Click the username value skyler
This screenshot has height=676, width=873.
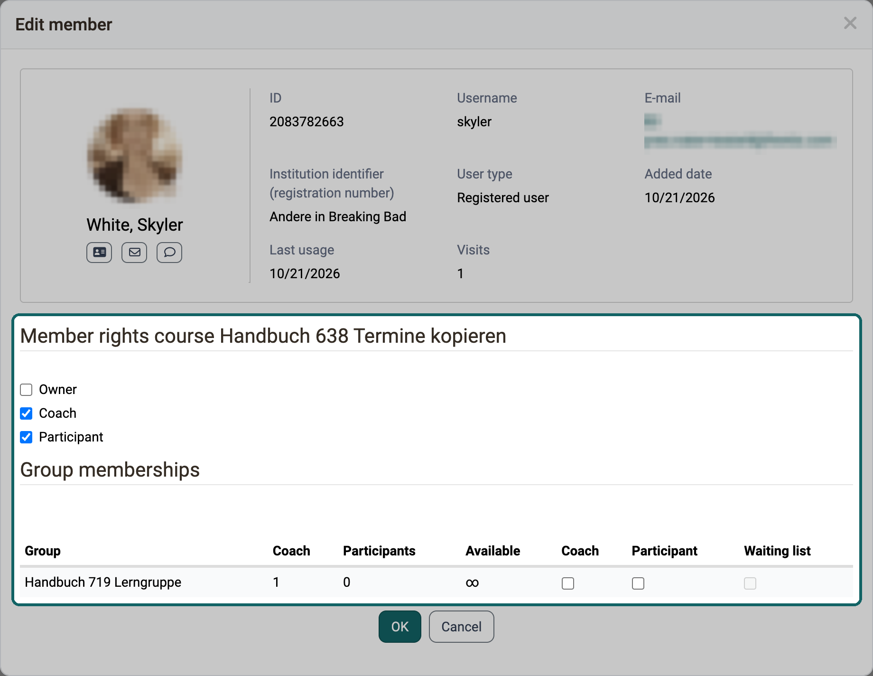[x=474, y=122]
